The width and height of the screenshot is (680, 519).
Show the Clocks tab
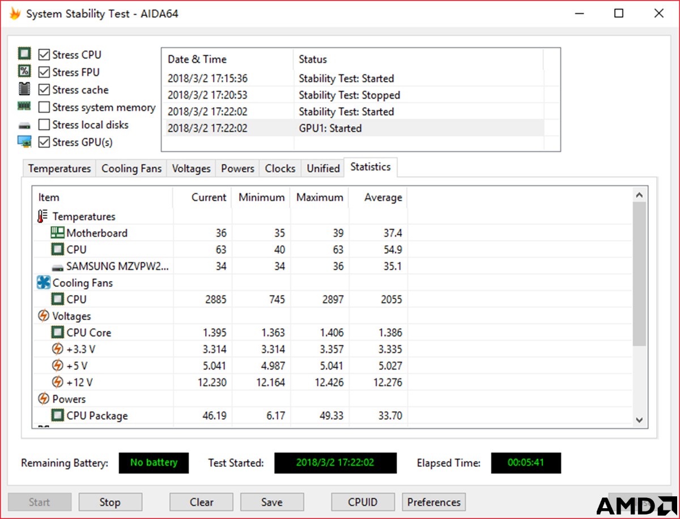280,168
